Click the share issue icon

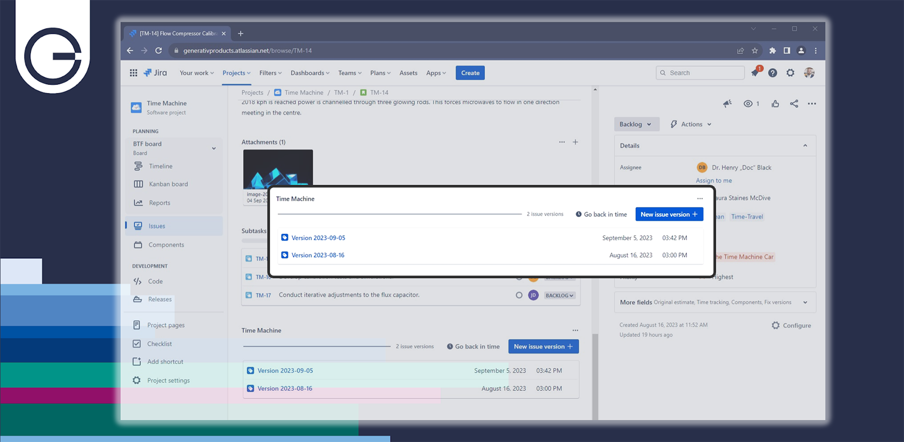click(x=794, y=104)
